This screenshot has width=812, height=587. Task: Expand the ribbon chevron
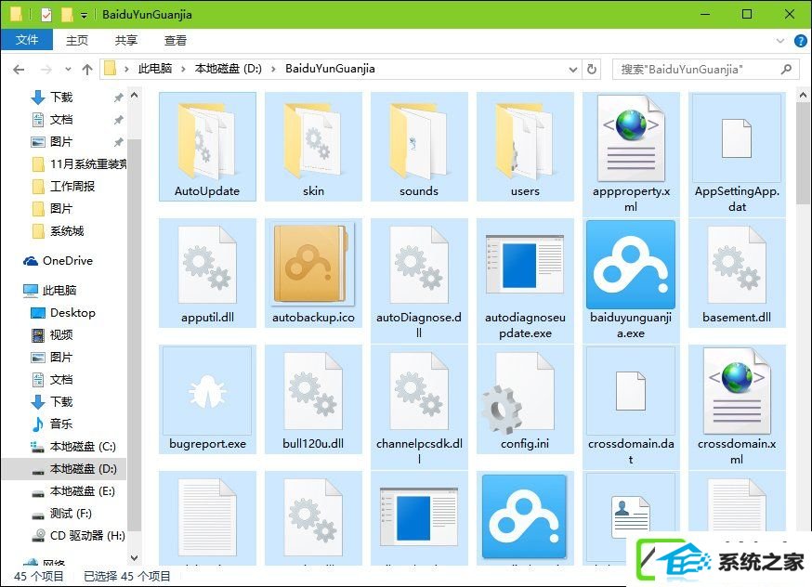click(x=779, y=40)
